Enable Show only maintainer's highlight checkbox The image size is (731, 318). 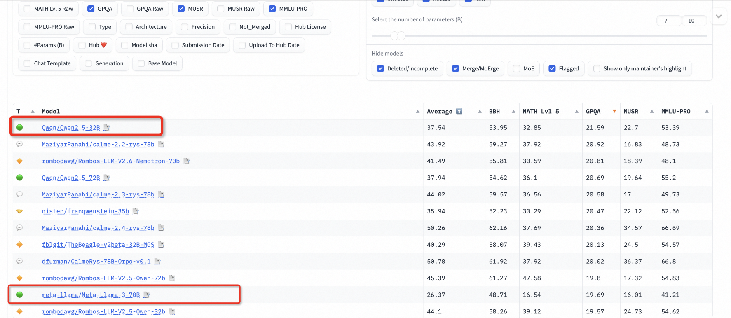pos(597,69)
